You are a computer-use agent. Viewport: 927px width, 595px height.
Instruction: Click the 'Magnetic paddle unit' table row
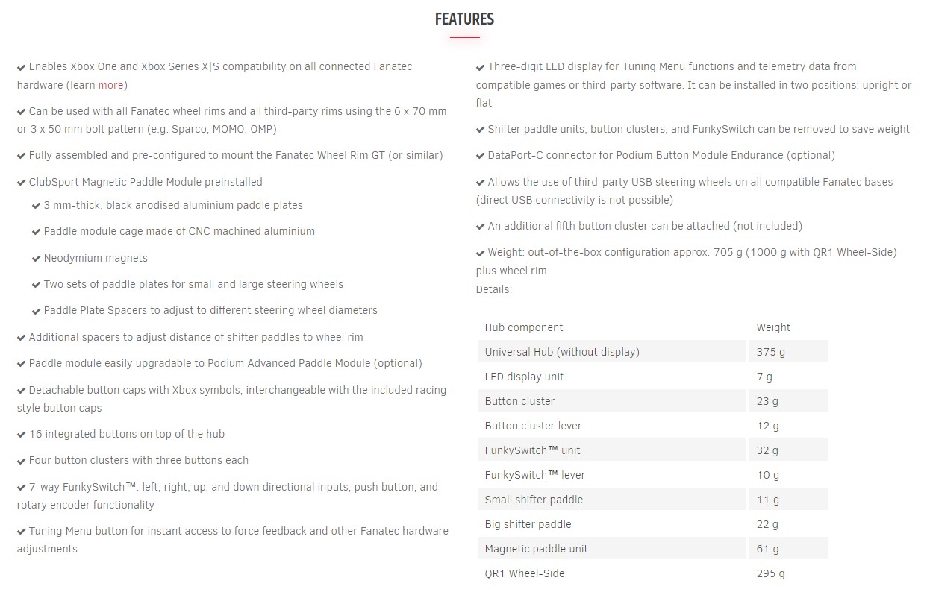(x=652, y=549)
